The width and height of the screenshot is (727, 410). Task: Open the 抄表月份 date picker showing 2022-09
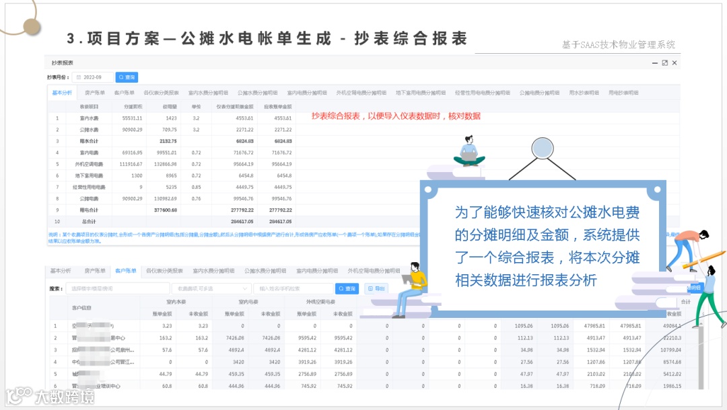(x=93, y=77)
